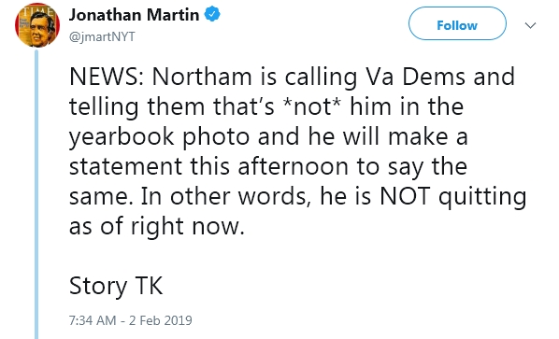Open the 7:34 AM - 2 Feb 2019 timestamp
559x339 pixels.
tap(131, 320)
